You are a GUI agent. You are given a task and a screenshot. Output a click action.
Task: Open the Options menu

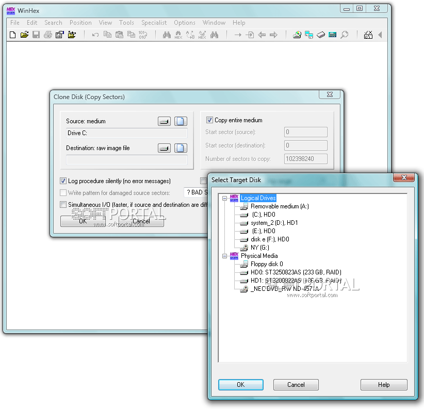185,23
